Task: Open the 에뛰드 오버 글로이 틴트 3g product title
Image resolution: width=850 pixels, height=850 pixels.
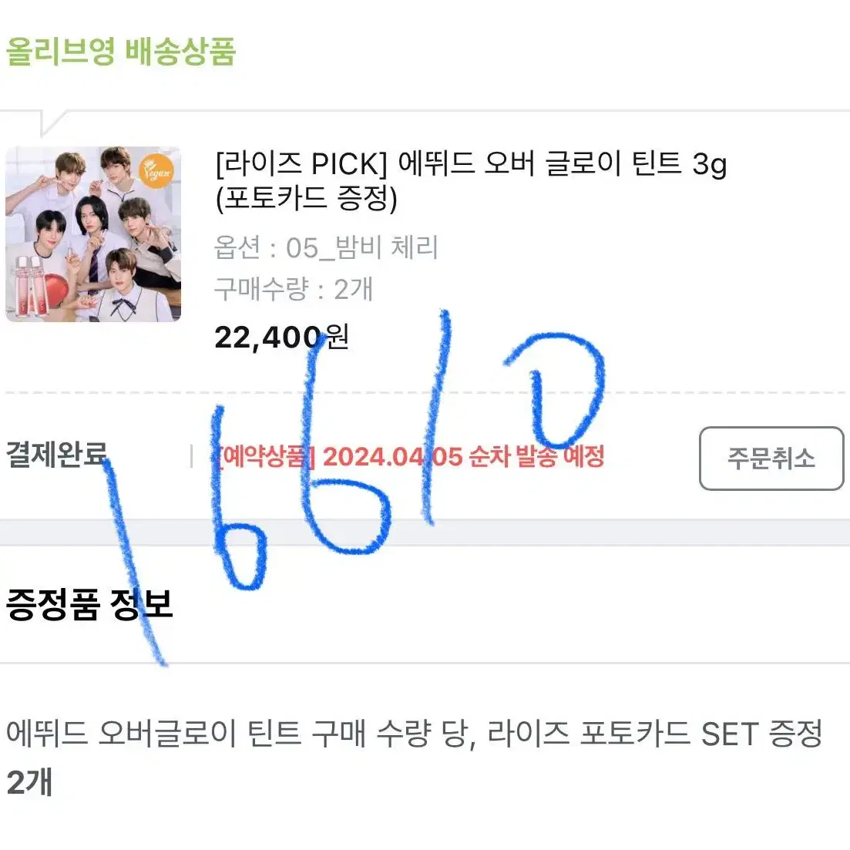Action: pos(471,163)
